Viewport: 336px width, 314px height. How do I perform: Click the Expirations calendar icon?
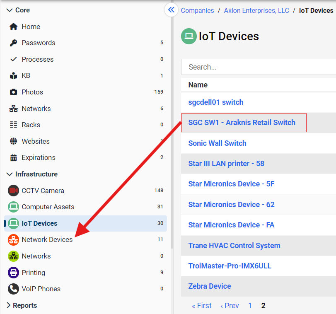click(14, 158)
